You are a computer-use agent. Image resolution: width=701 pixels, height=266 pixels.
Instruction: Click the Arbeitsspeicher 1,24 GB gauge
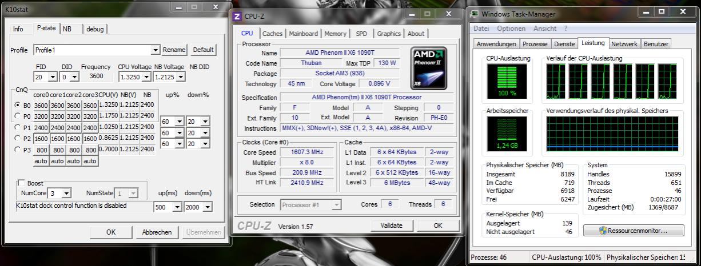click(507, 134)
